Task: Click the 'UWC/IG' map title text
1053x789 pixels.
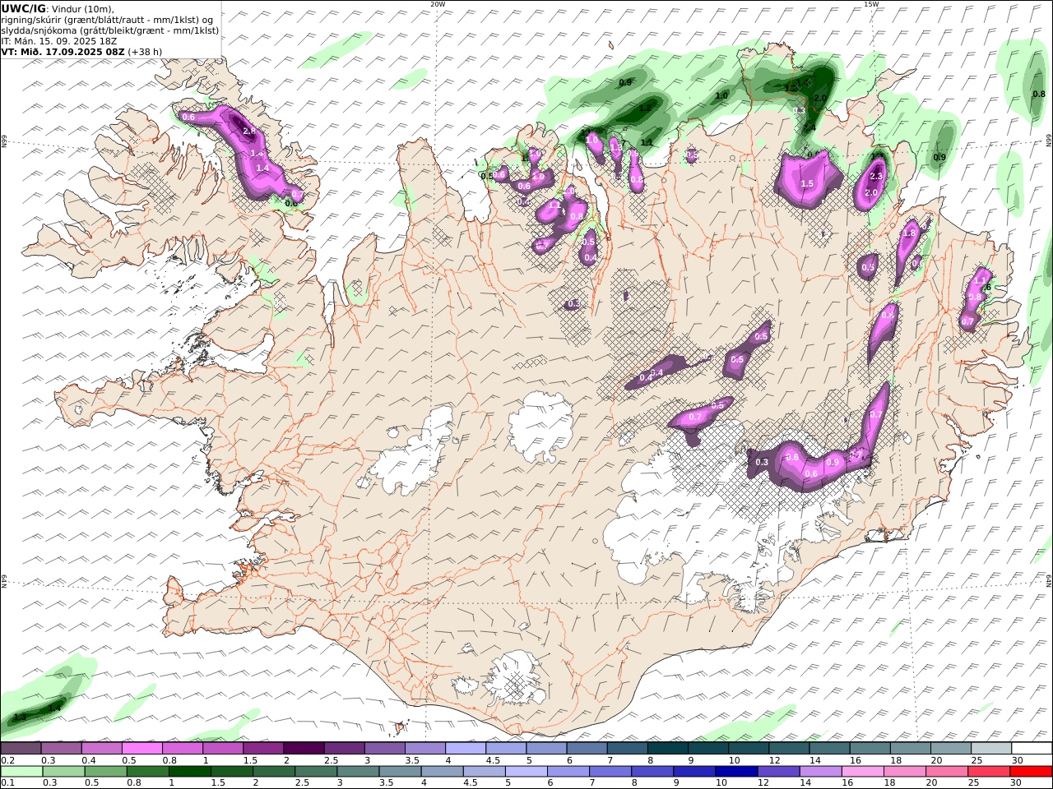Action: (x=24, y=8)
